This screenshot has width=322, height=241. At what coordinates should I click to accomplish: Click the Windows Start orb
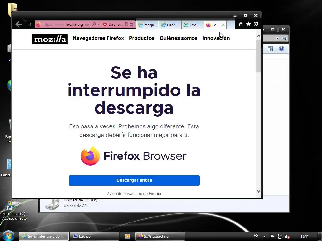[8, 236]
